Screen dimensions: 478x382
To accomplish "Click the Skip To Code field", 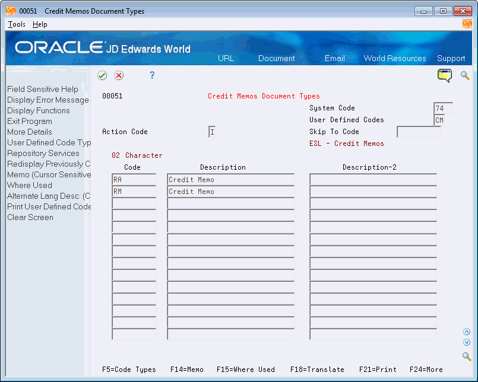I will tap(419, 132).
